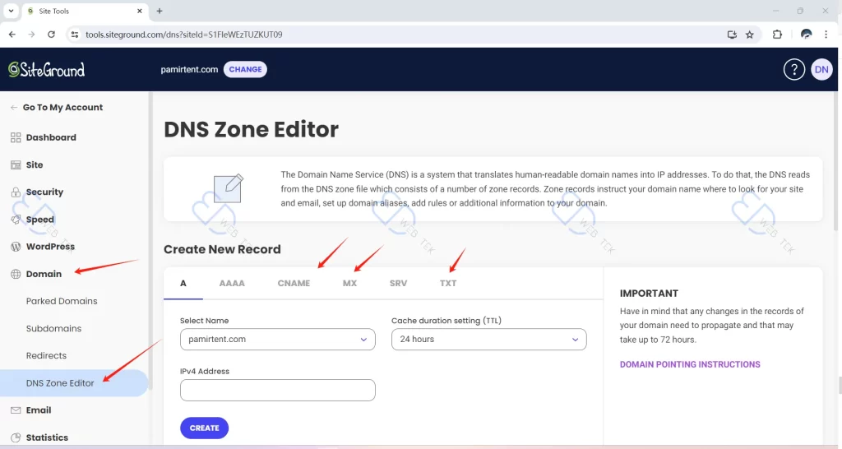
Task: Click the browser profile icon
Action: [x=806, y=35]
